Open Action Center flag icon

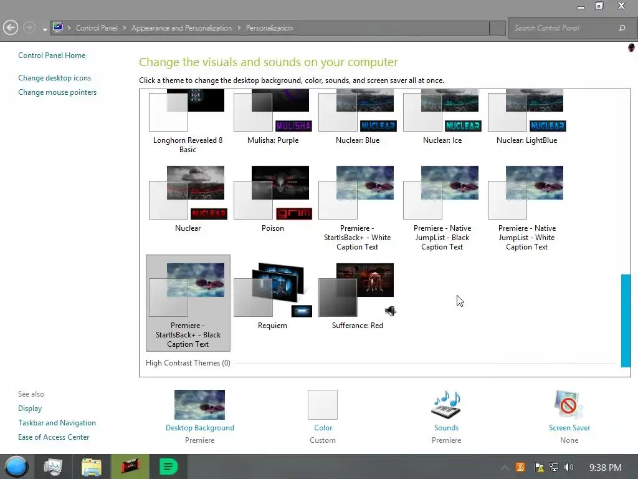538,467
